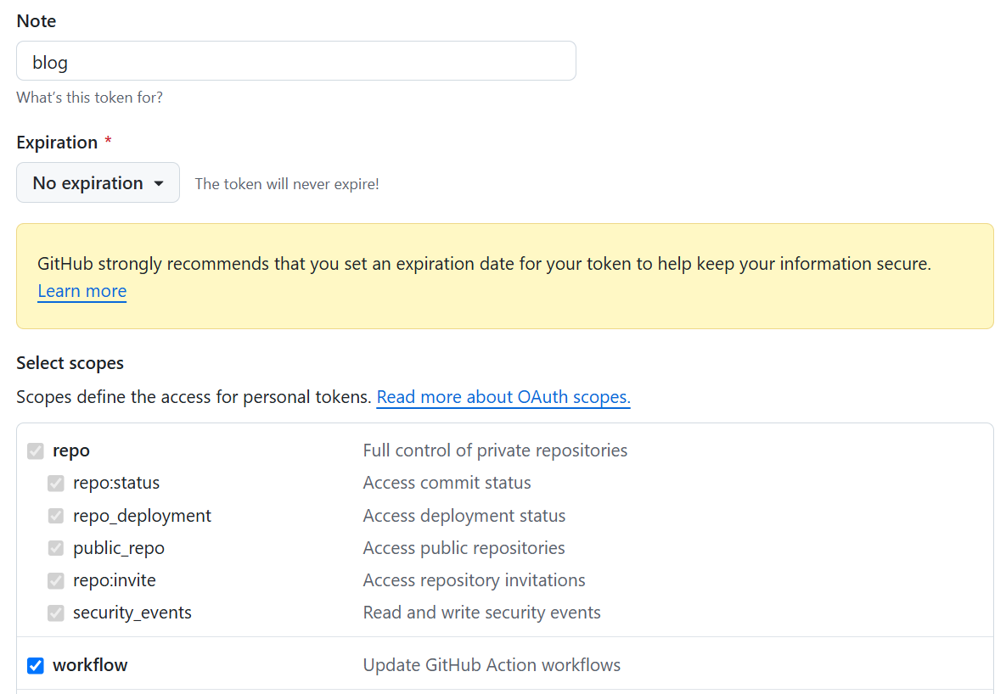The image size is (1006, 694).
Task: Toggle the repo scope checkbox
Action: [36, 451]
